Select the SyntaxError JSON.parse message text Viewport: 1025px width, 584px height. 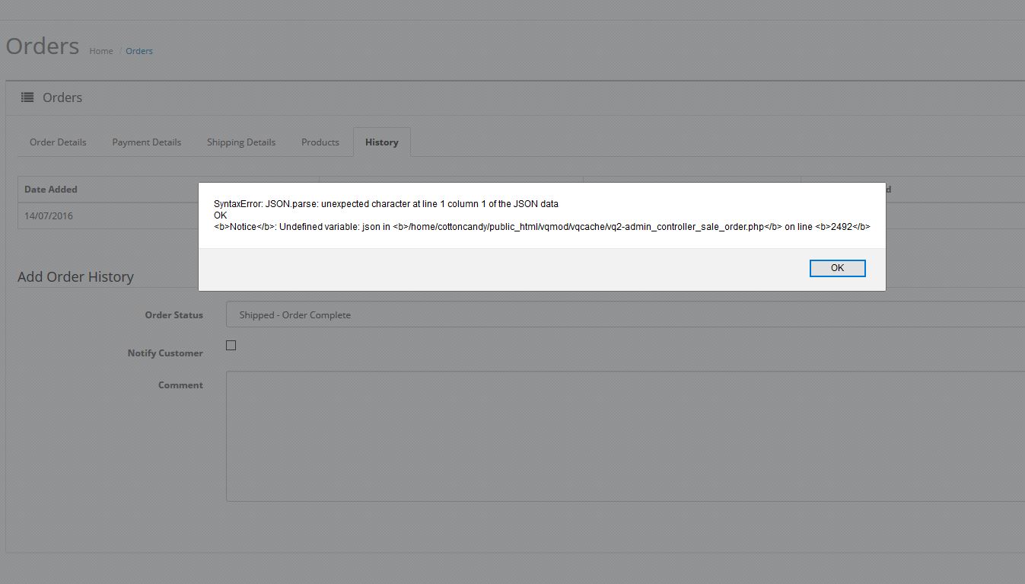[x=386, y=204]
